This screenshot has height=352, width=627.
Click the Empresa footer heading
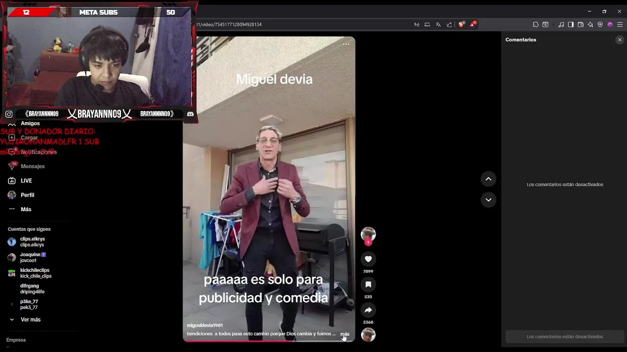click(x=16, y=340)
